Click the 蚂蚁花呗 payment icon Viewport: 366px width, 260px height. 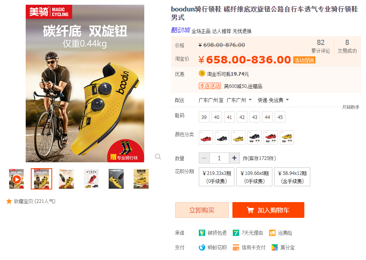pyautogui.click(x=202, y=247)
